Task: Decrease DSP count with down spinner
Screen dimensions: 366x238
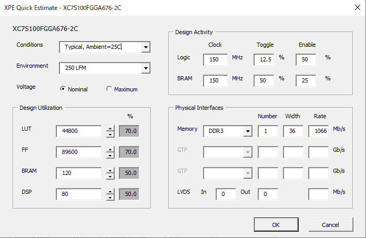Action: (110, 197)
